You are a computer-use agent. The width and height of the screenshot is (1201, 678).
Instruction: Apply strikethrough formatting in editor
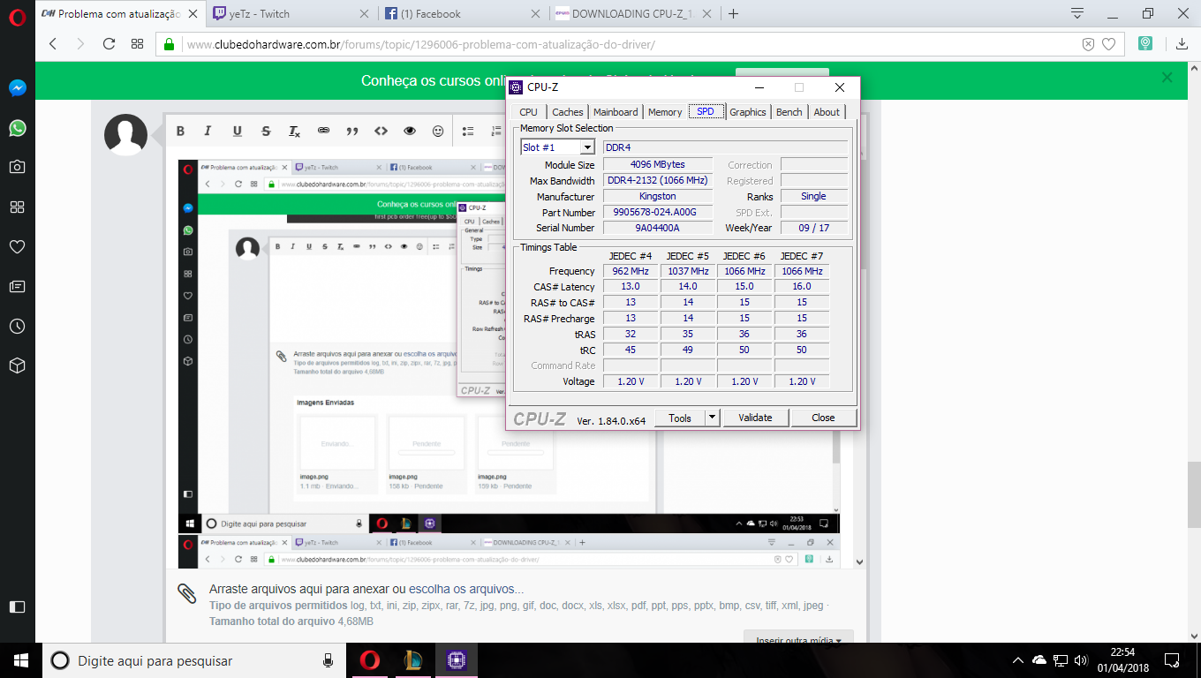point(266,131)
